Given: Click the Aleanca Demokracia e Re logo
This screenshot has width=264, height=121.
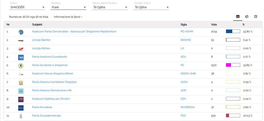Looking at the screenshot, I should click(21, 91).
